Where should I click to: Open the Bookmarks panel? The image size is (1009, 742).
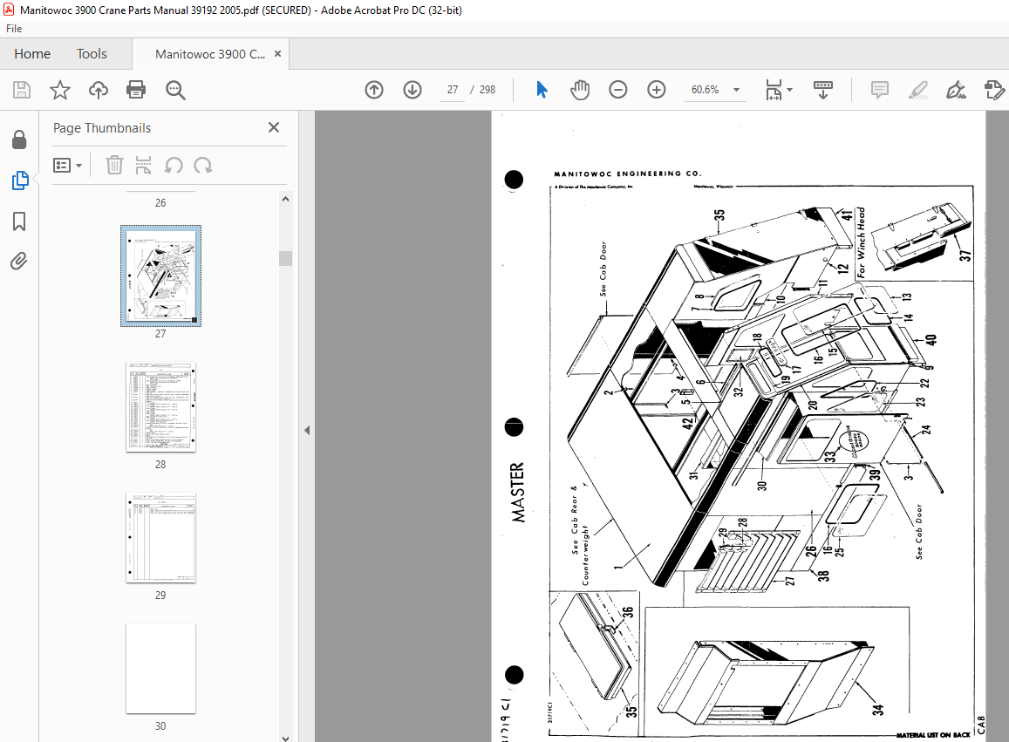(x=19, y=221)
